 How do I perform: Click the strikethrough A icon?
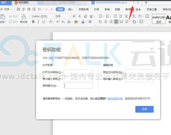pos(51,22)
